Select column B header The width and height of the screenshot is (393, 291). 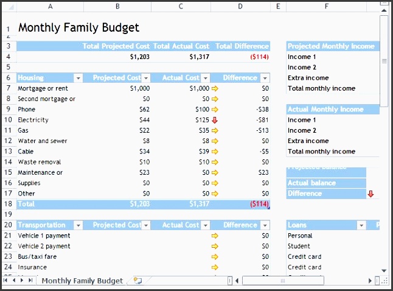tap(117, 6)
